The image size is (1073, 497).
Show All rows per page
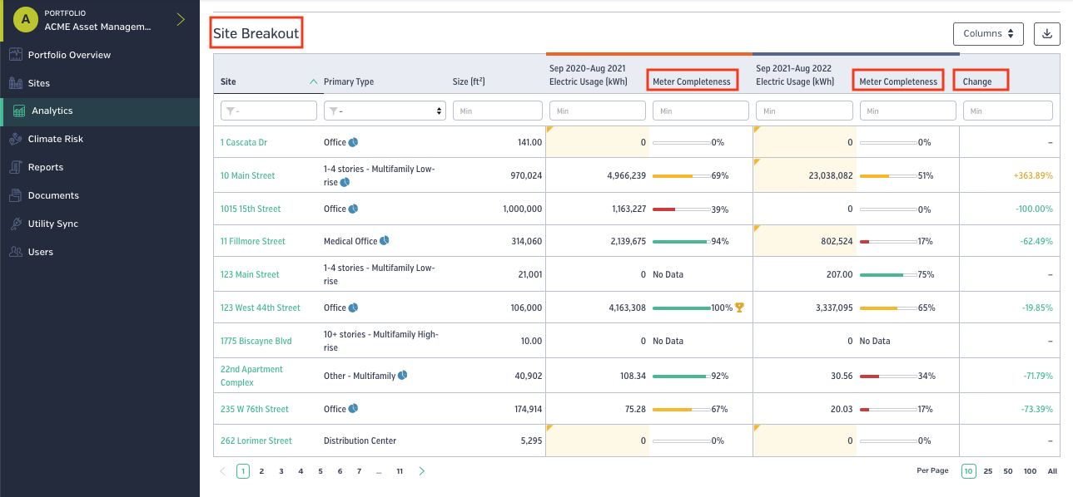[1052, 471]
